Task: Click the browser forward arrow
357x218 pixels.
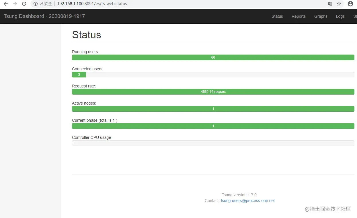Action: pyautogui.click(x=15, y=4)
